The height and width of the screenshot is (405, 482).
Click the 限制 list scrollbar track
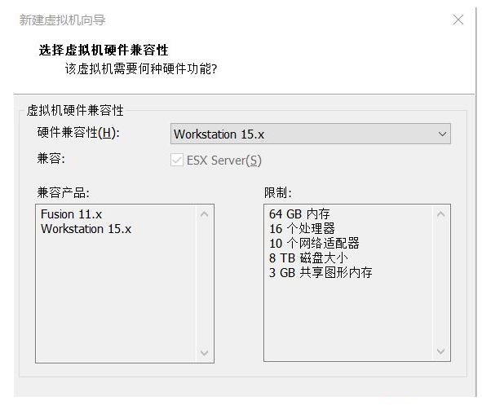click(x=440, y=283)
